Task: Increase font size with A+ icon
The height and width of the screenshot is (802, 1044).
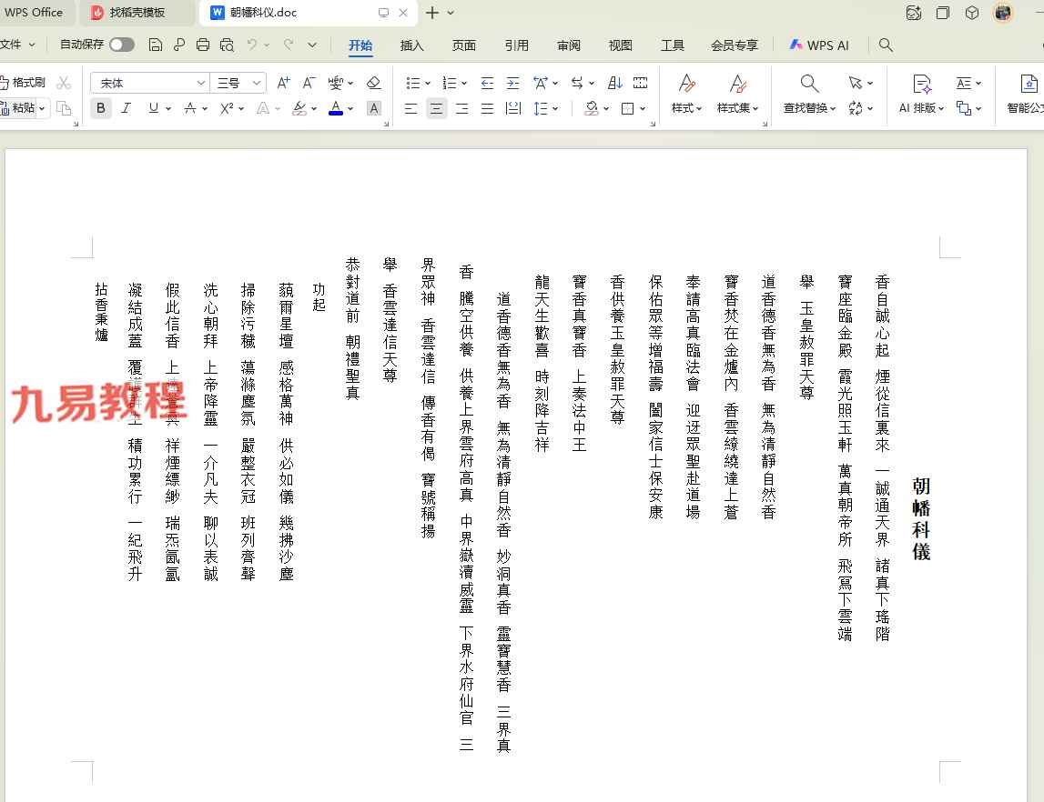Action: tap(284, 83)
